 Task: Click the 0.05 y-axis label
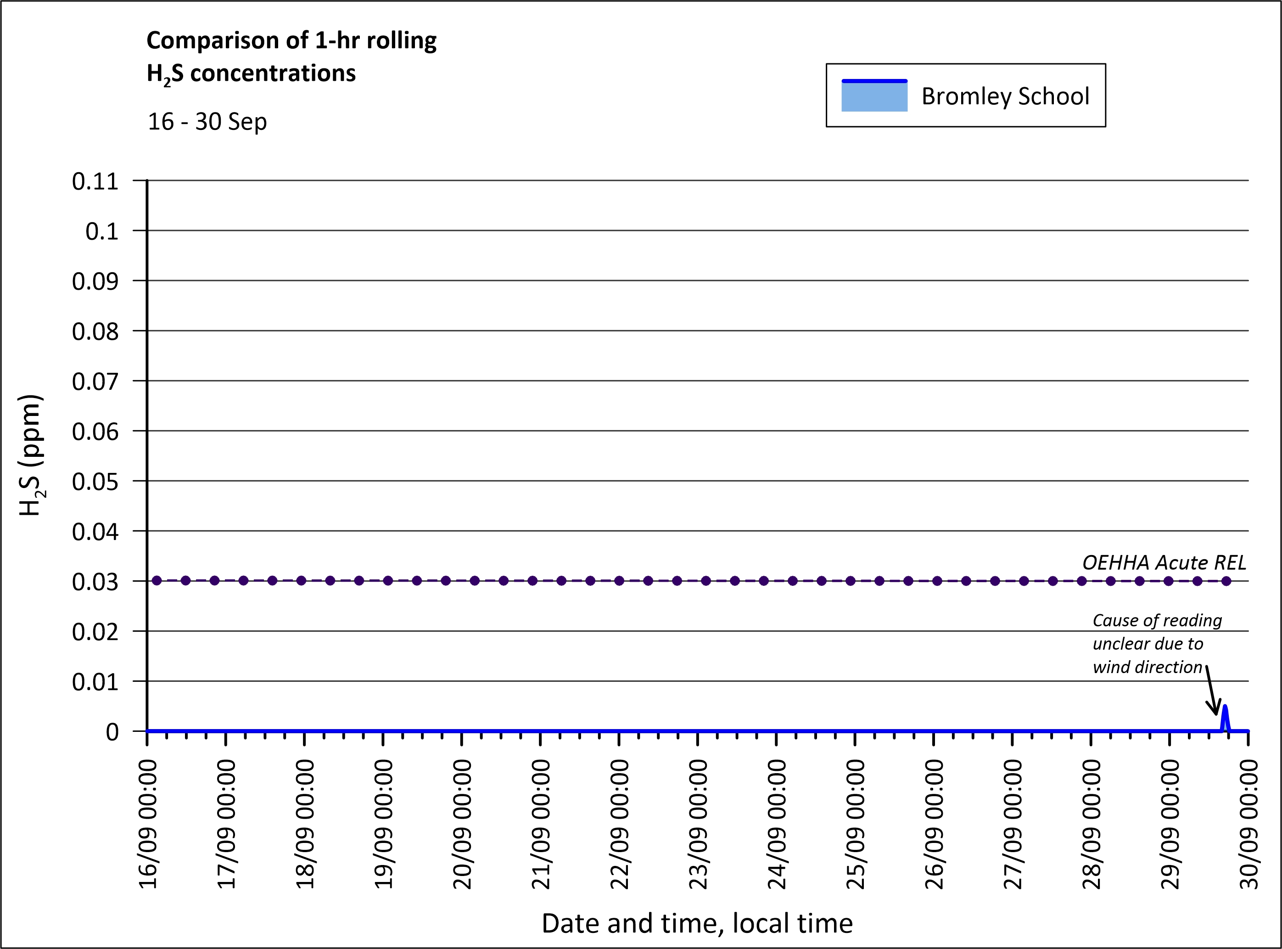pyautogui.click(x=95, y=482)
